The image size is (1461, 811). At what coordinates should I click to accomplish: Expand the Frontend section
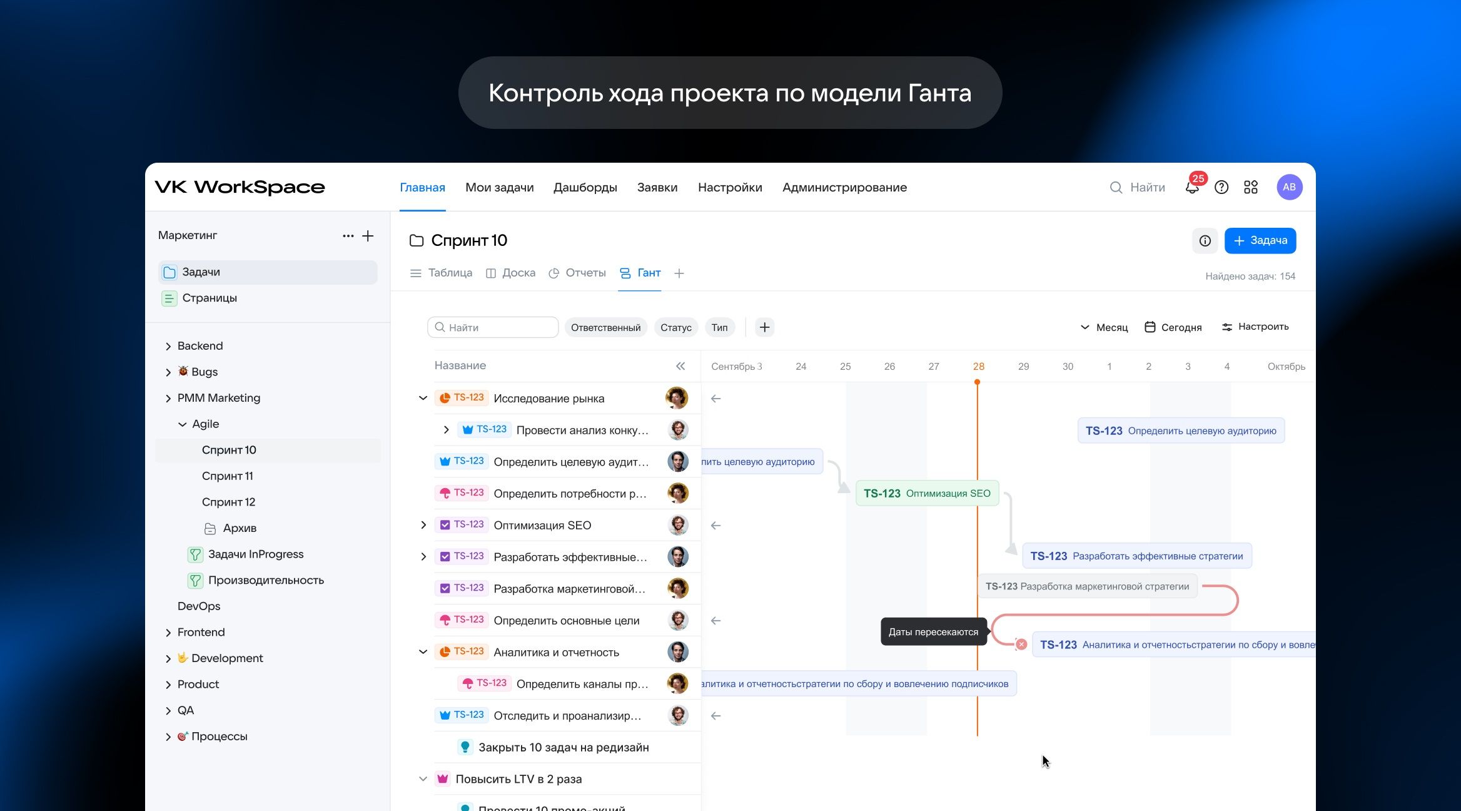pos(168,633)
